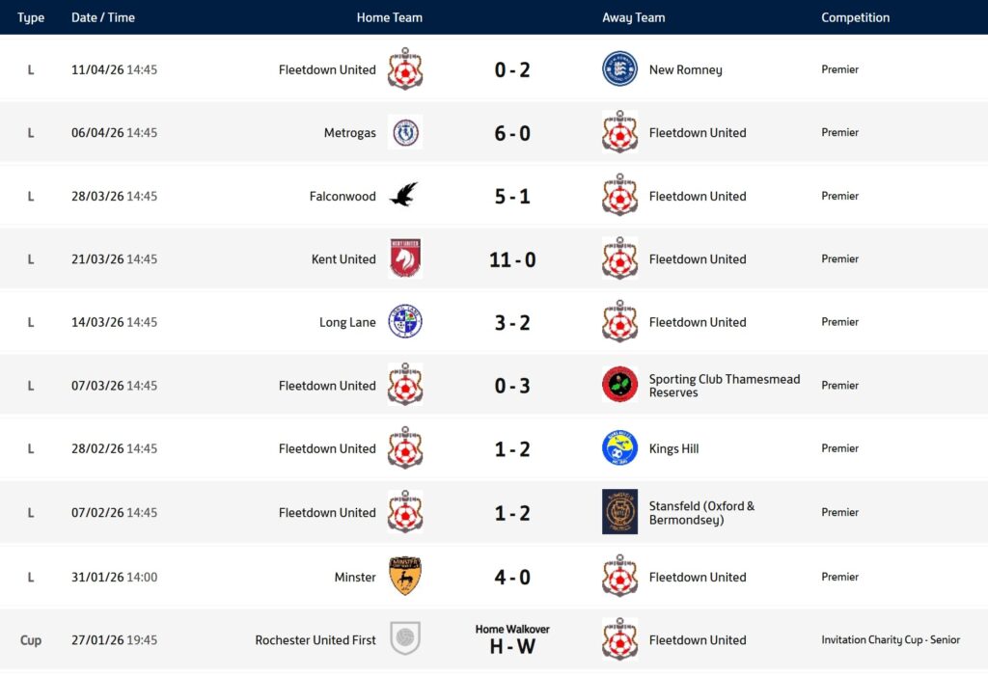Sort by the Date / Time column header
The image size is (988, 675).
coord(103,17)
